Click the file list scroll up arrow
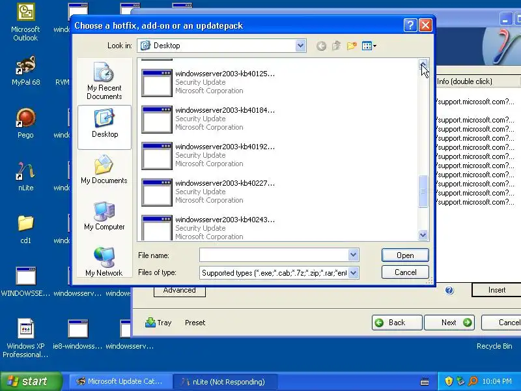The width and height of the screenshot is (521, 391). 423,64
